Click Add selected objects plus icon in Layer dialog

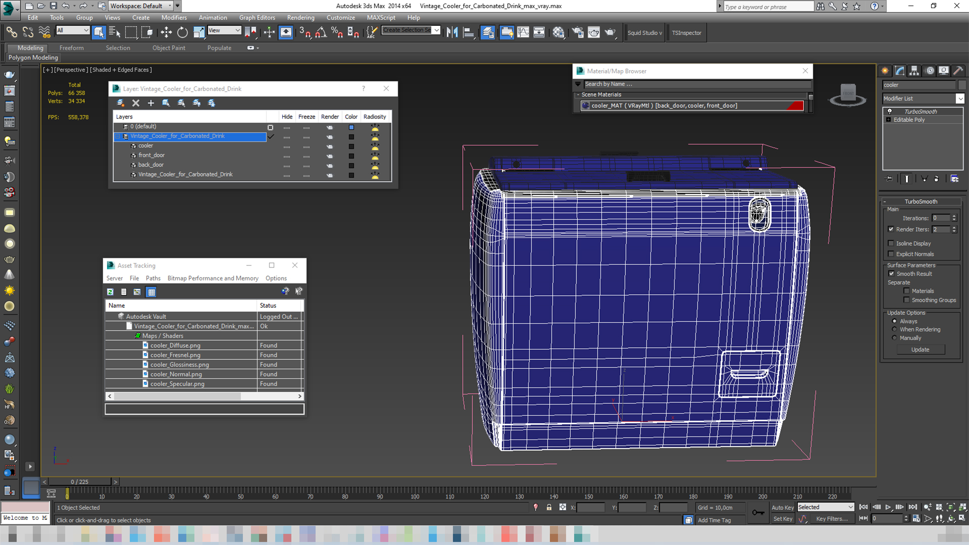(151, 103)
